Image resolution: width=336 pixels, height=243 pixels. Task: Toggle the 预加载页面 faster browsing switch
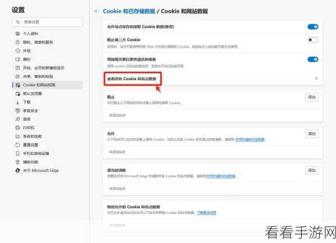313,59
